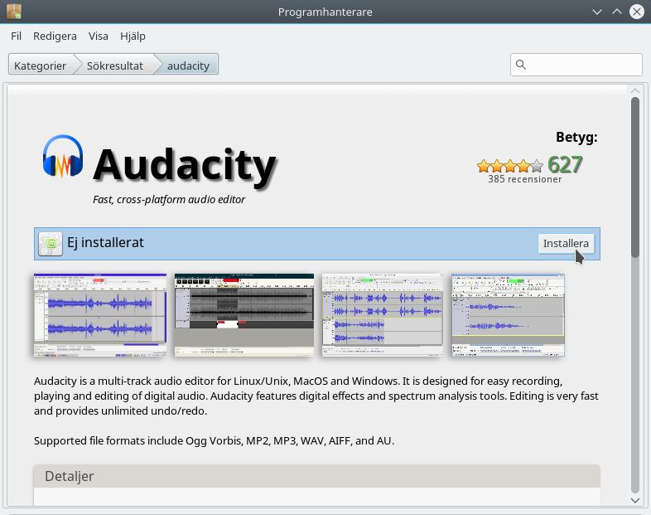
Task: Click the Audacity headphones logo
Action: [x=63, y=157]
